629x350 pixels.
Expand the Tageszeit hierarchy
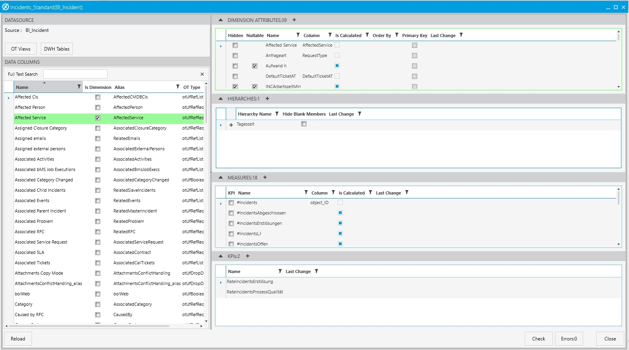(x=231, y=125)
